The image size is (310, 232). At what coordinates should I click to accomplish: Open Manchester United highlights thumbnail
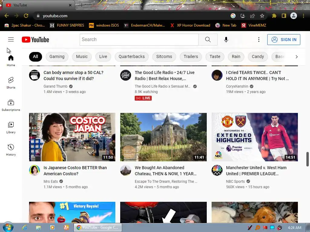pos(255,137)
